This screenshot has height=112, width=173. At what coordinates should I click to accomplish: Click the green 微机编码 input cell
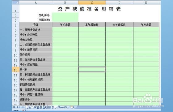pyautogui.click(x=65, y=15)
